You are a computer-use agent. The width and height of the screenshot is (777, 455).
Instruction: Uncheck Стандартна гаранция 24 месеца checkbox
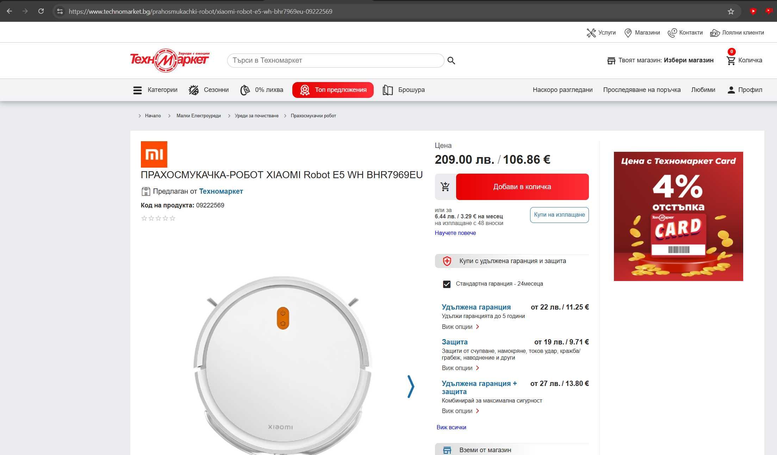pyautogui.click(x=447, y=284)
